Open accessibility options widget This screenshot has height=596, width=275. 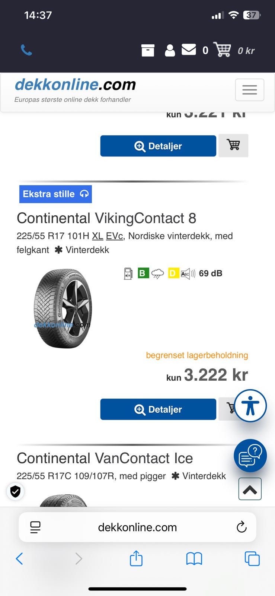click(x=250, y=406)
